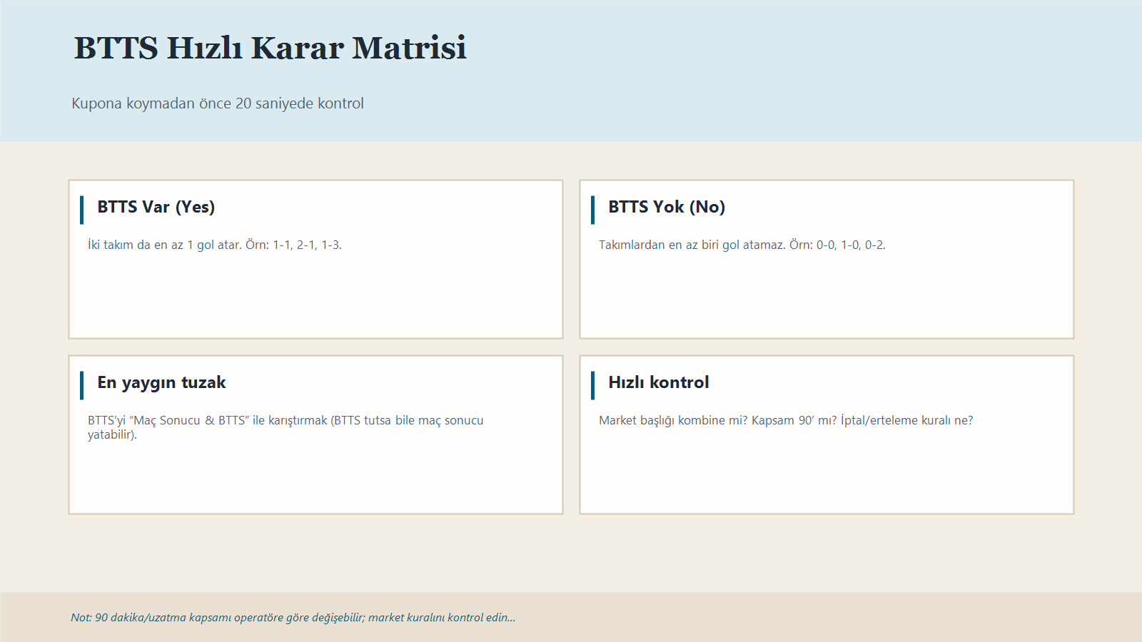
Task: Click inside the "En yaygın tuzak" card body
Action: click(x=315, y=478)
